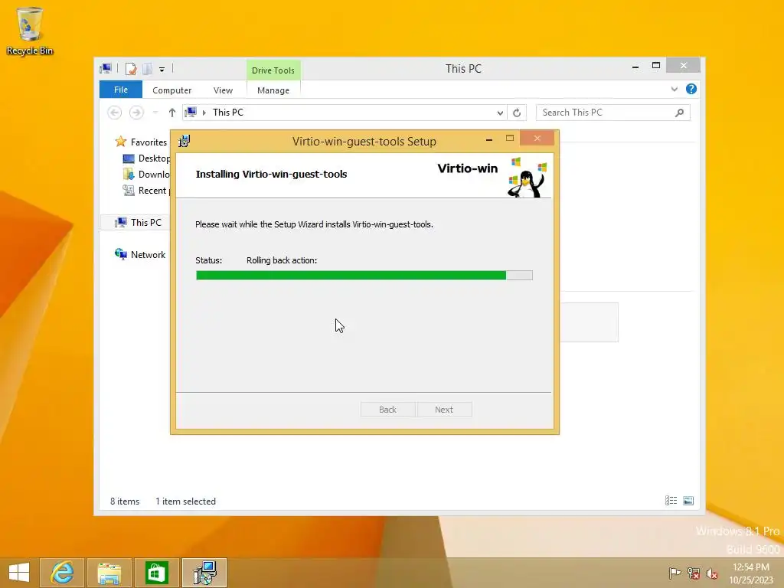Close the Virtio-win-guest-tools Setup window
The width and height of the screenshot is (784, 588).
coord(537,138)
